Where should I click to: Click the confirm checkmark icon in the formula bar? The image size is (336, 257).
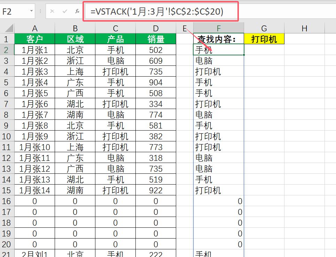[x=65, y=11]
